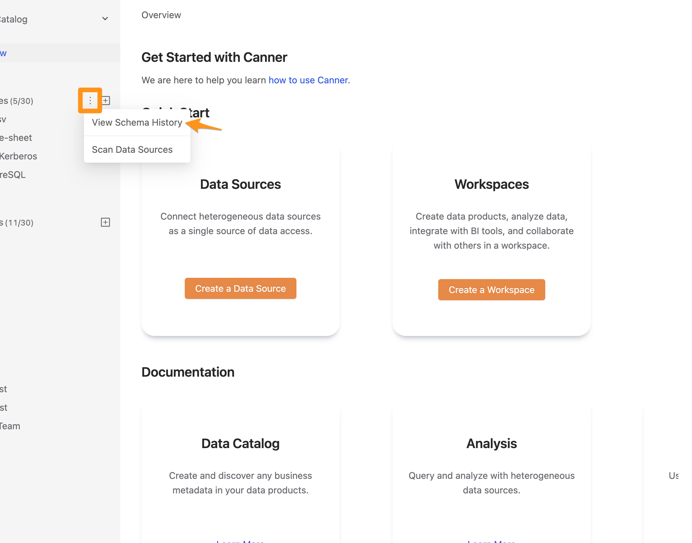Image resolution: width=692 pixels, height=543 pixels.
Task: Click the add workspace plus icon
Action: pyautogui.click(x=105, y=222)
